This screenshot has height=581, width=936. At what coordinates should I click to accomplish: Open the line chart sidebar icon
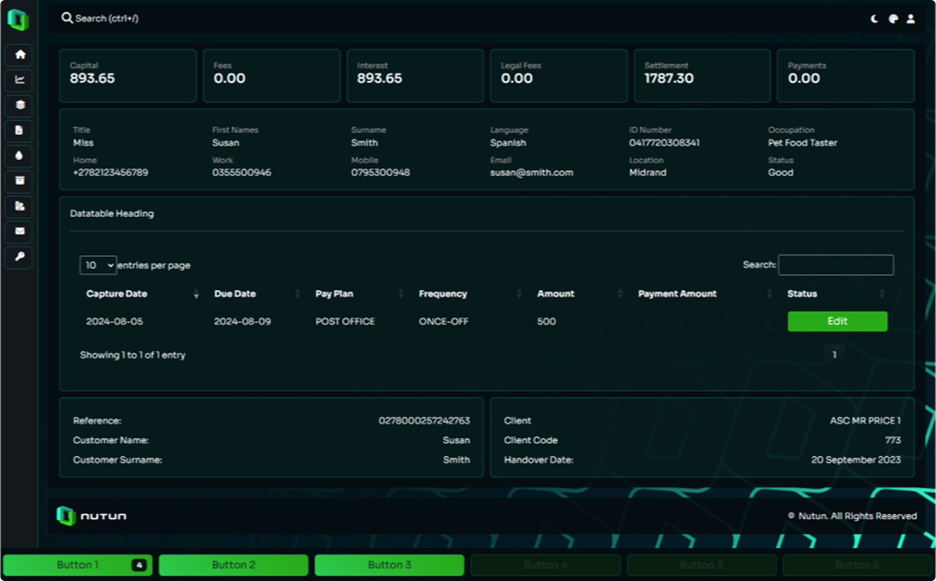[x=20, y=80]
